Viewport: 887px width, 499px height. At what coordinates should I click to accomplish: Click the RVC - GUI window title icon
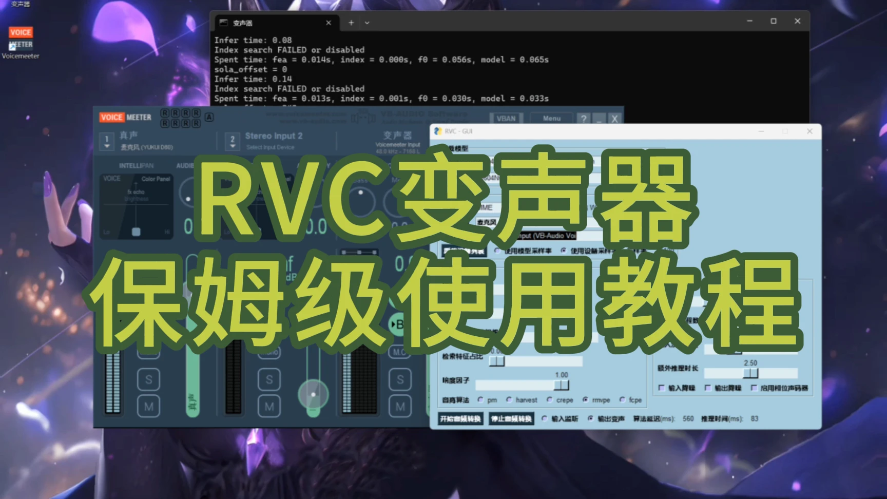point(438,131)
